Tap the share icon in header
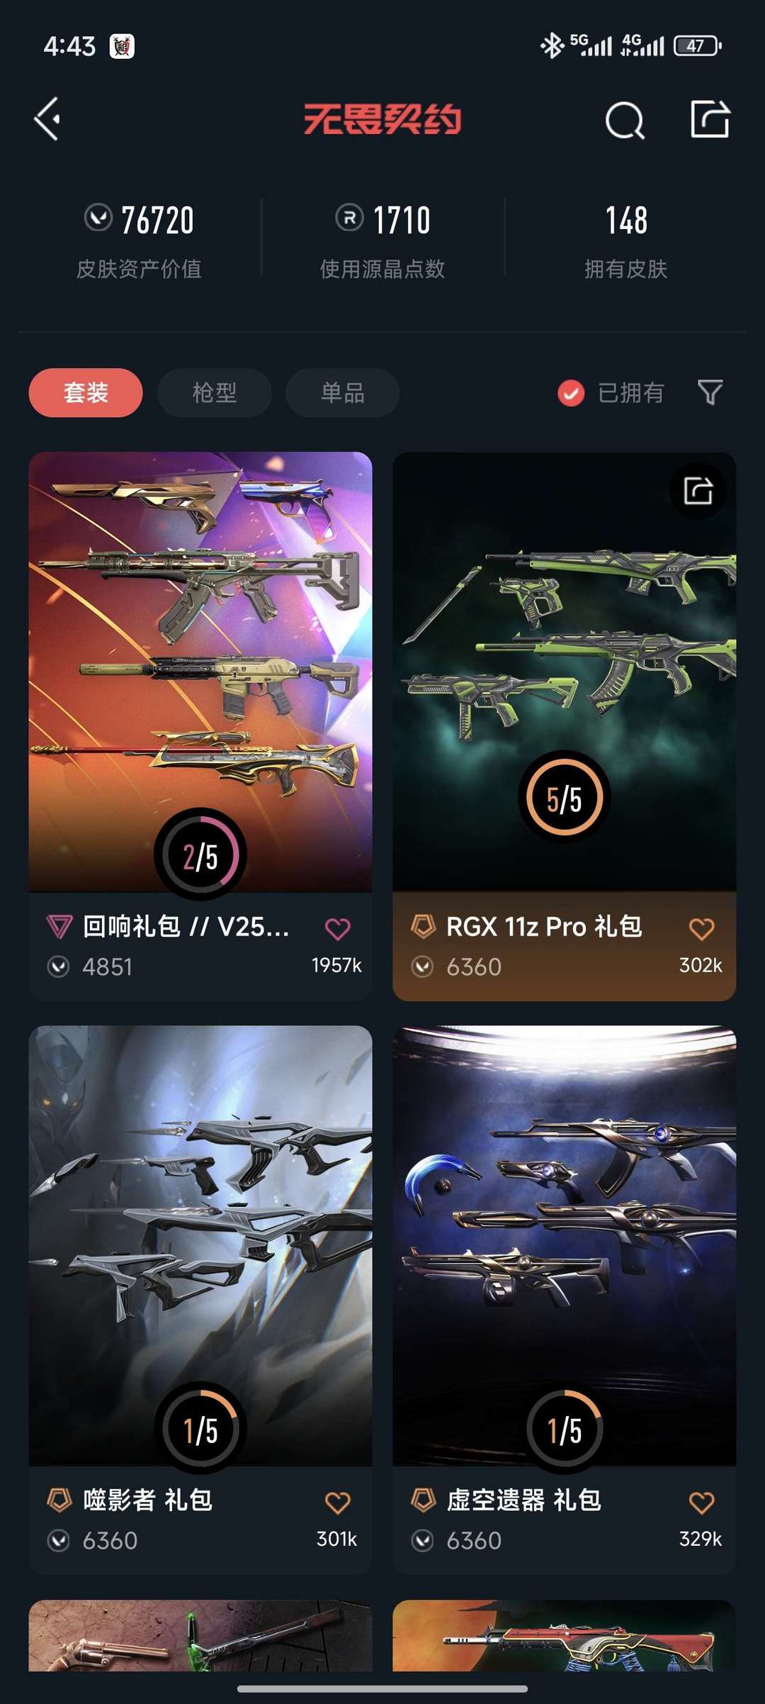This screenshot has height=1704, width=765. click(x=710, y=118)
